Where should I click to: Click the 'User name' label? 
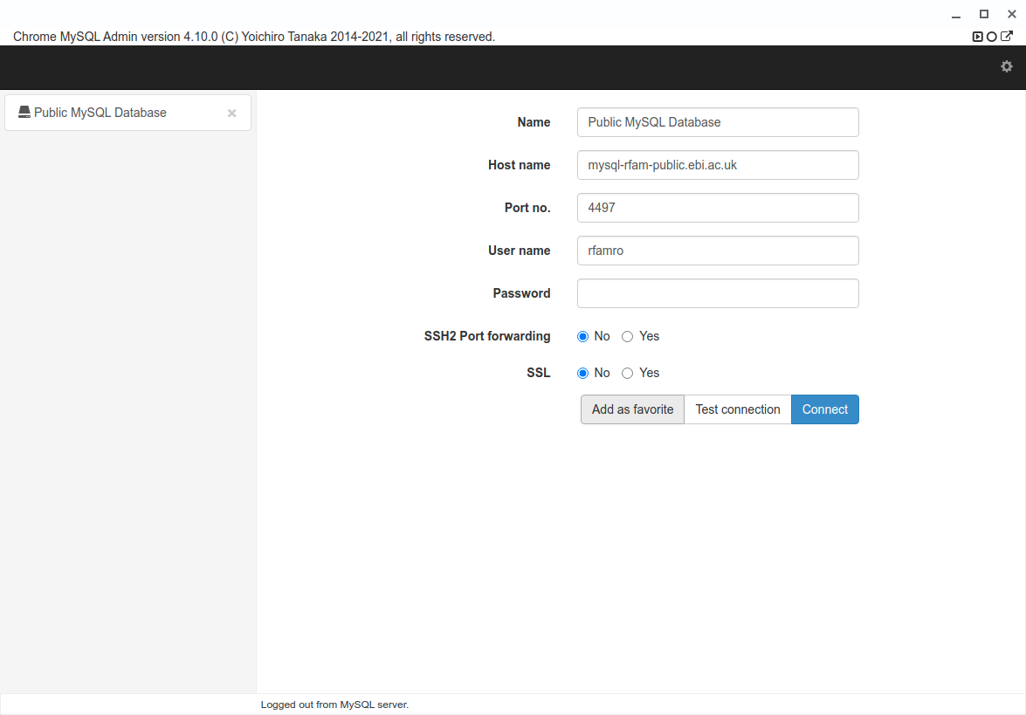(x=519, y=251)
